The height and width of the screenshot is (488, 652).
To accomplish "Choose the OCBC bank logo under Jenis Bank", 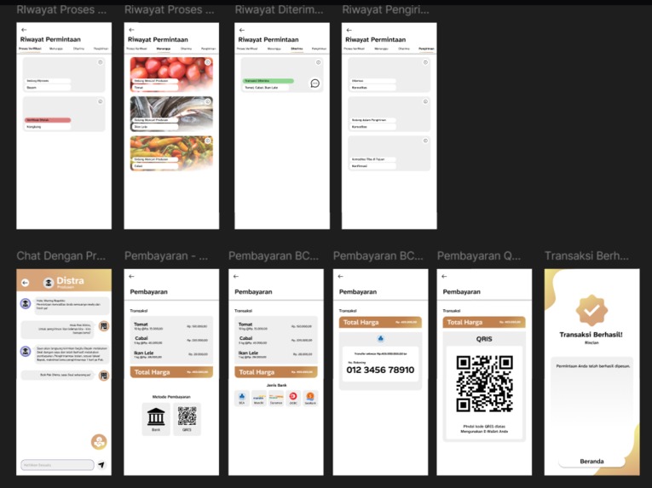I will [293, 399].
